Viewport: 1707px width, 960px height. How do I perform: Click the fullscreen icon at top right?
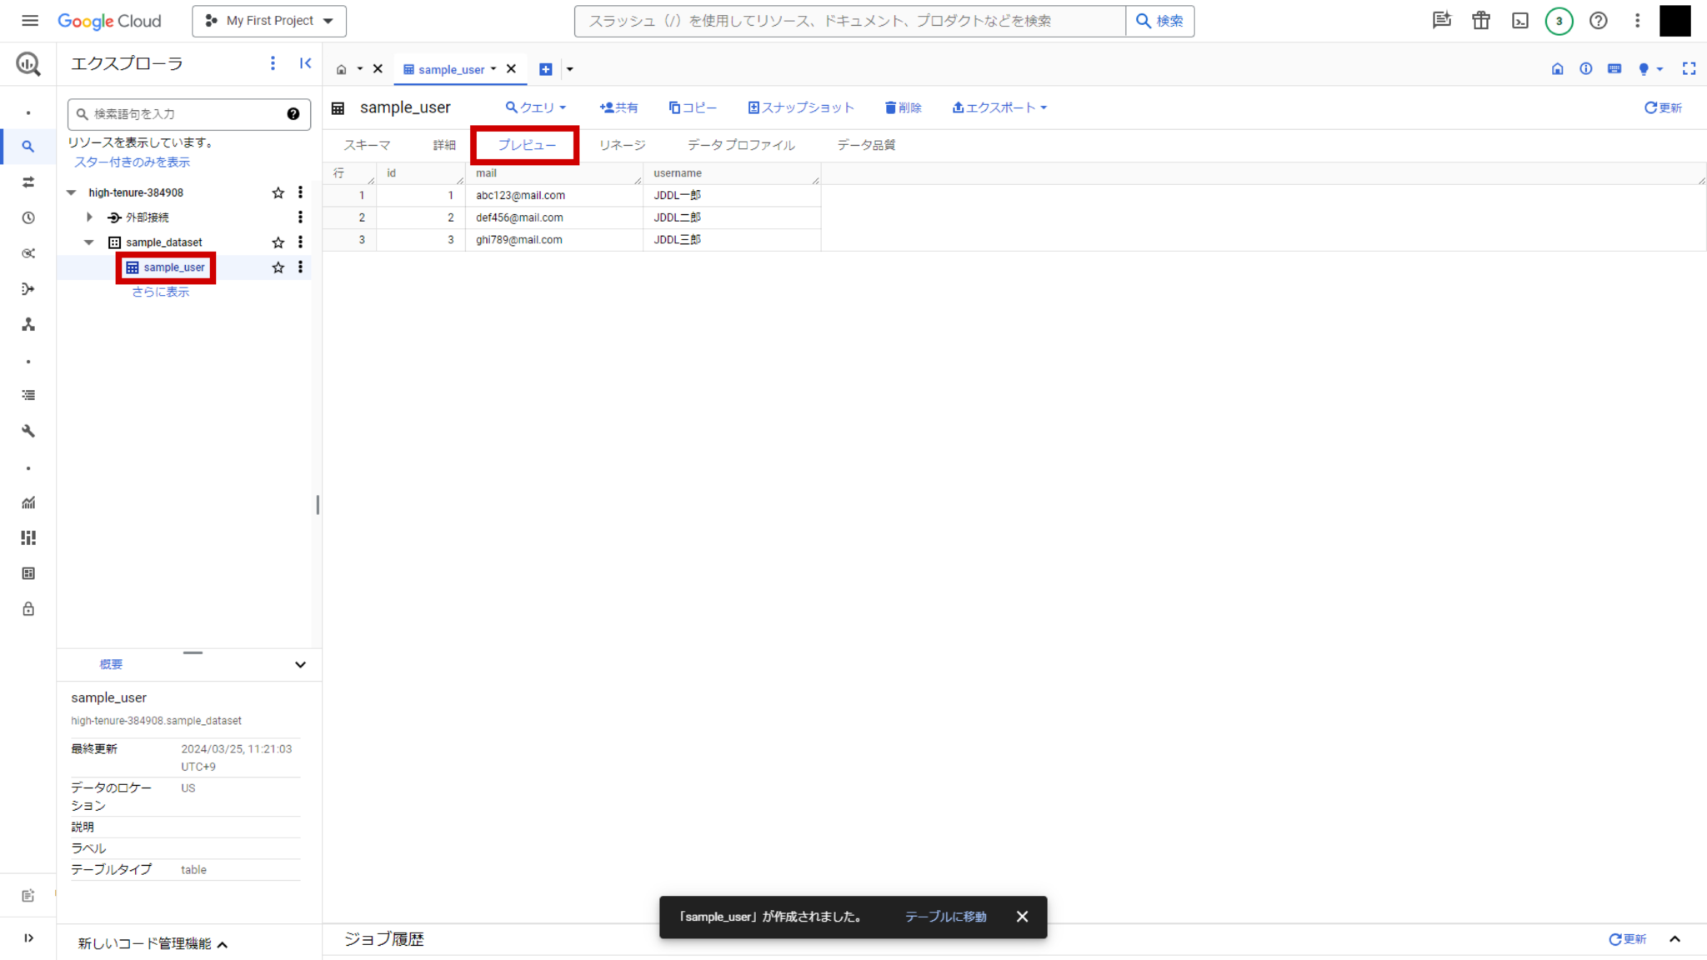click(1689, 69)
